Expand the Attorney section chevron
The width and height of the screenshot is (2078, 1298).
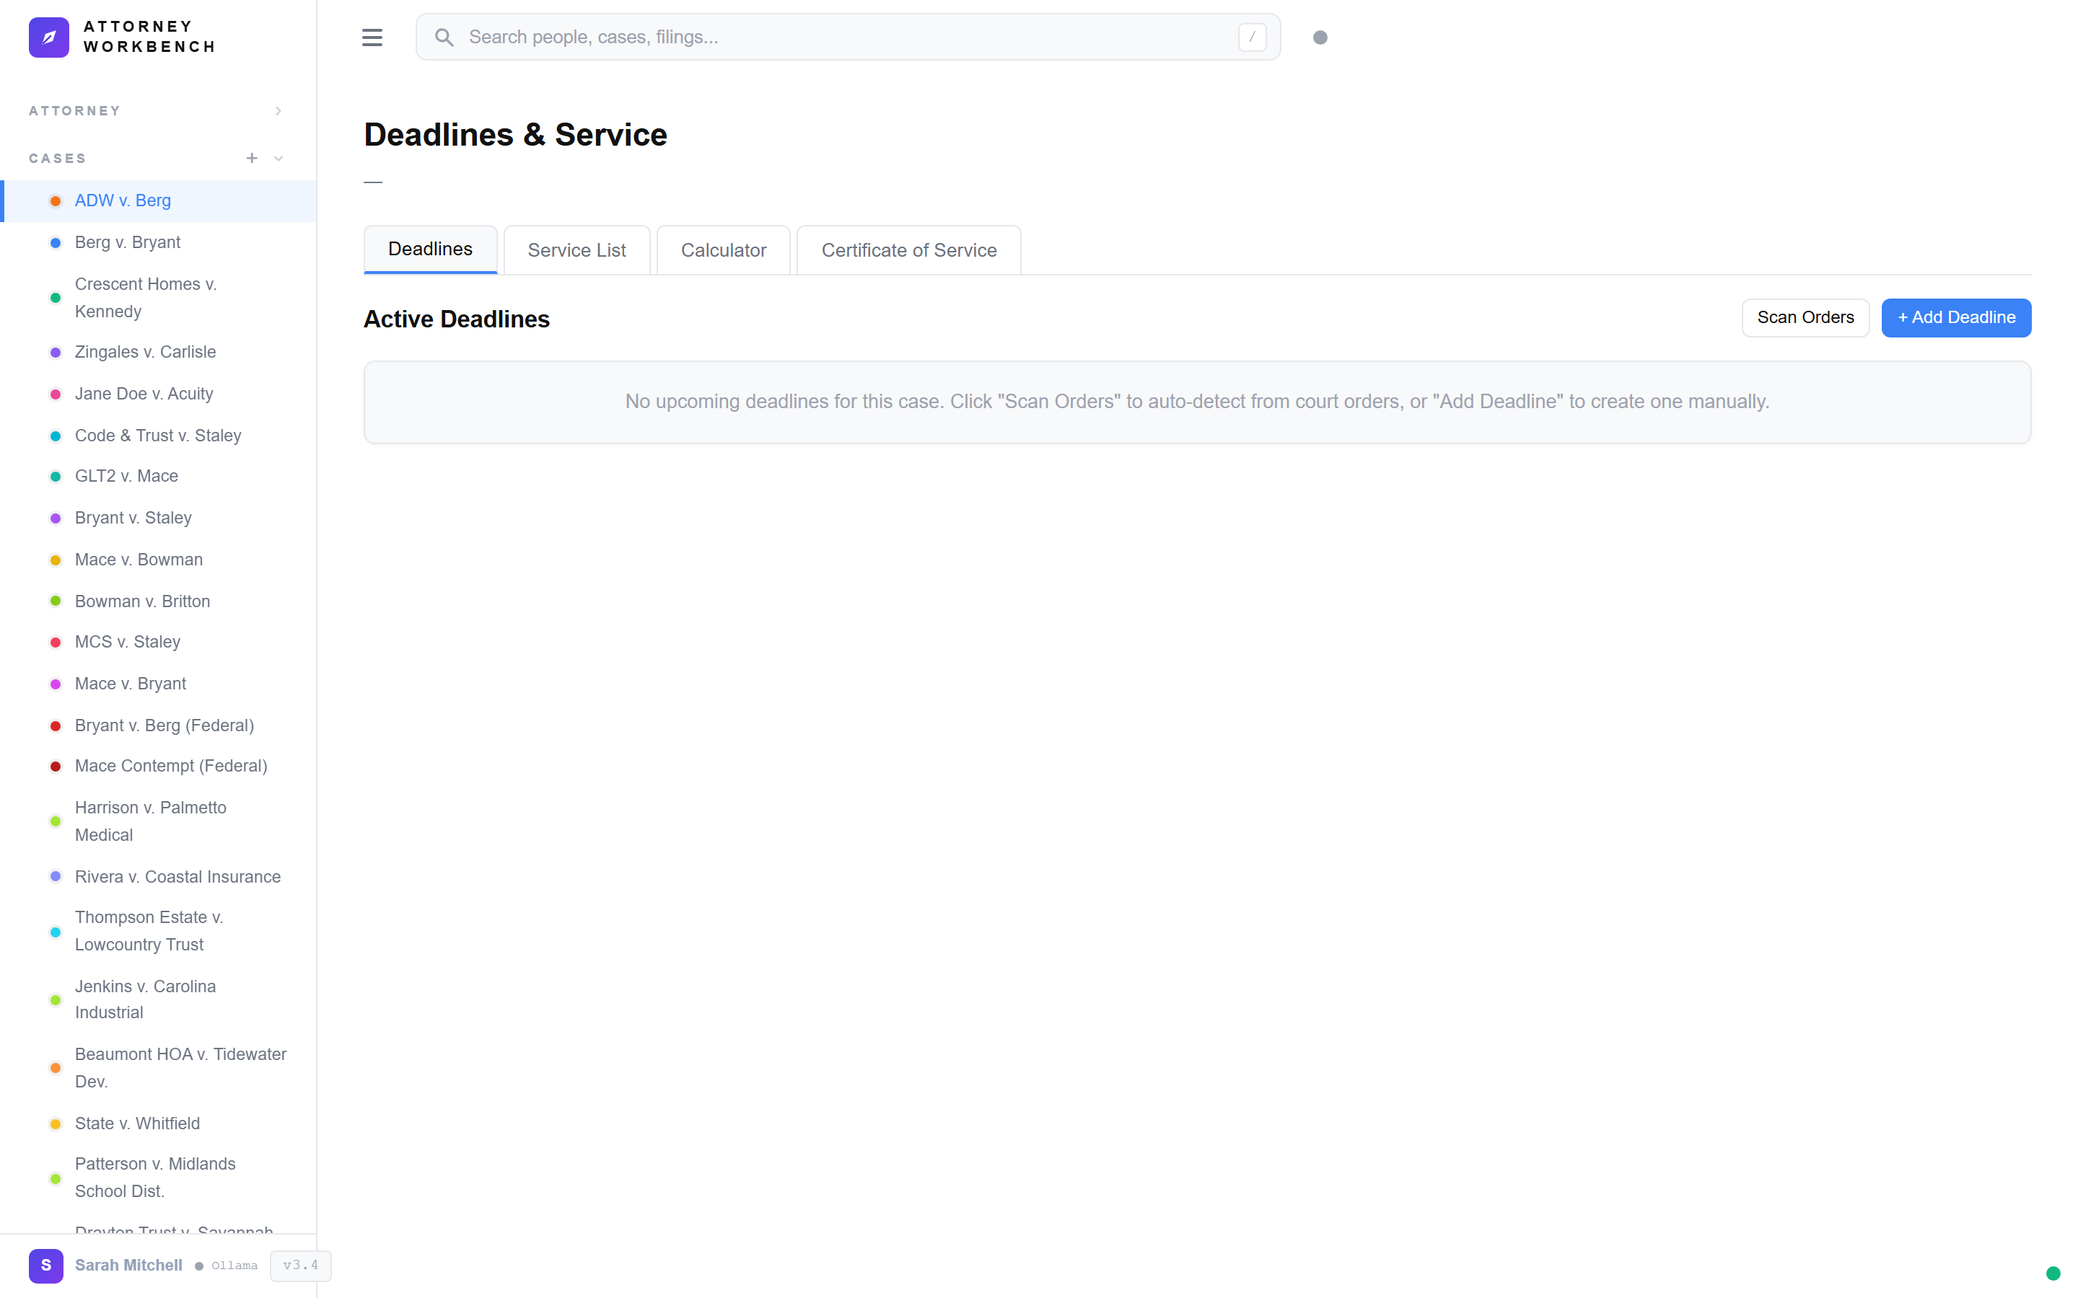tap(277, 110)
